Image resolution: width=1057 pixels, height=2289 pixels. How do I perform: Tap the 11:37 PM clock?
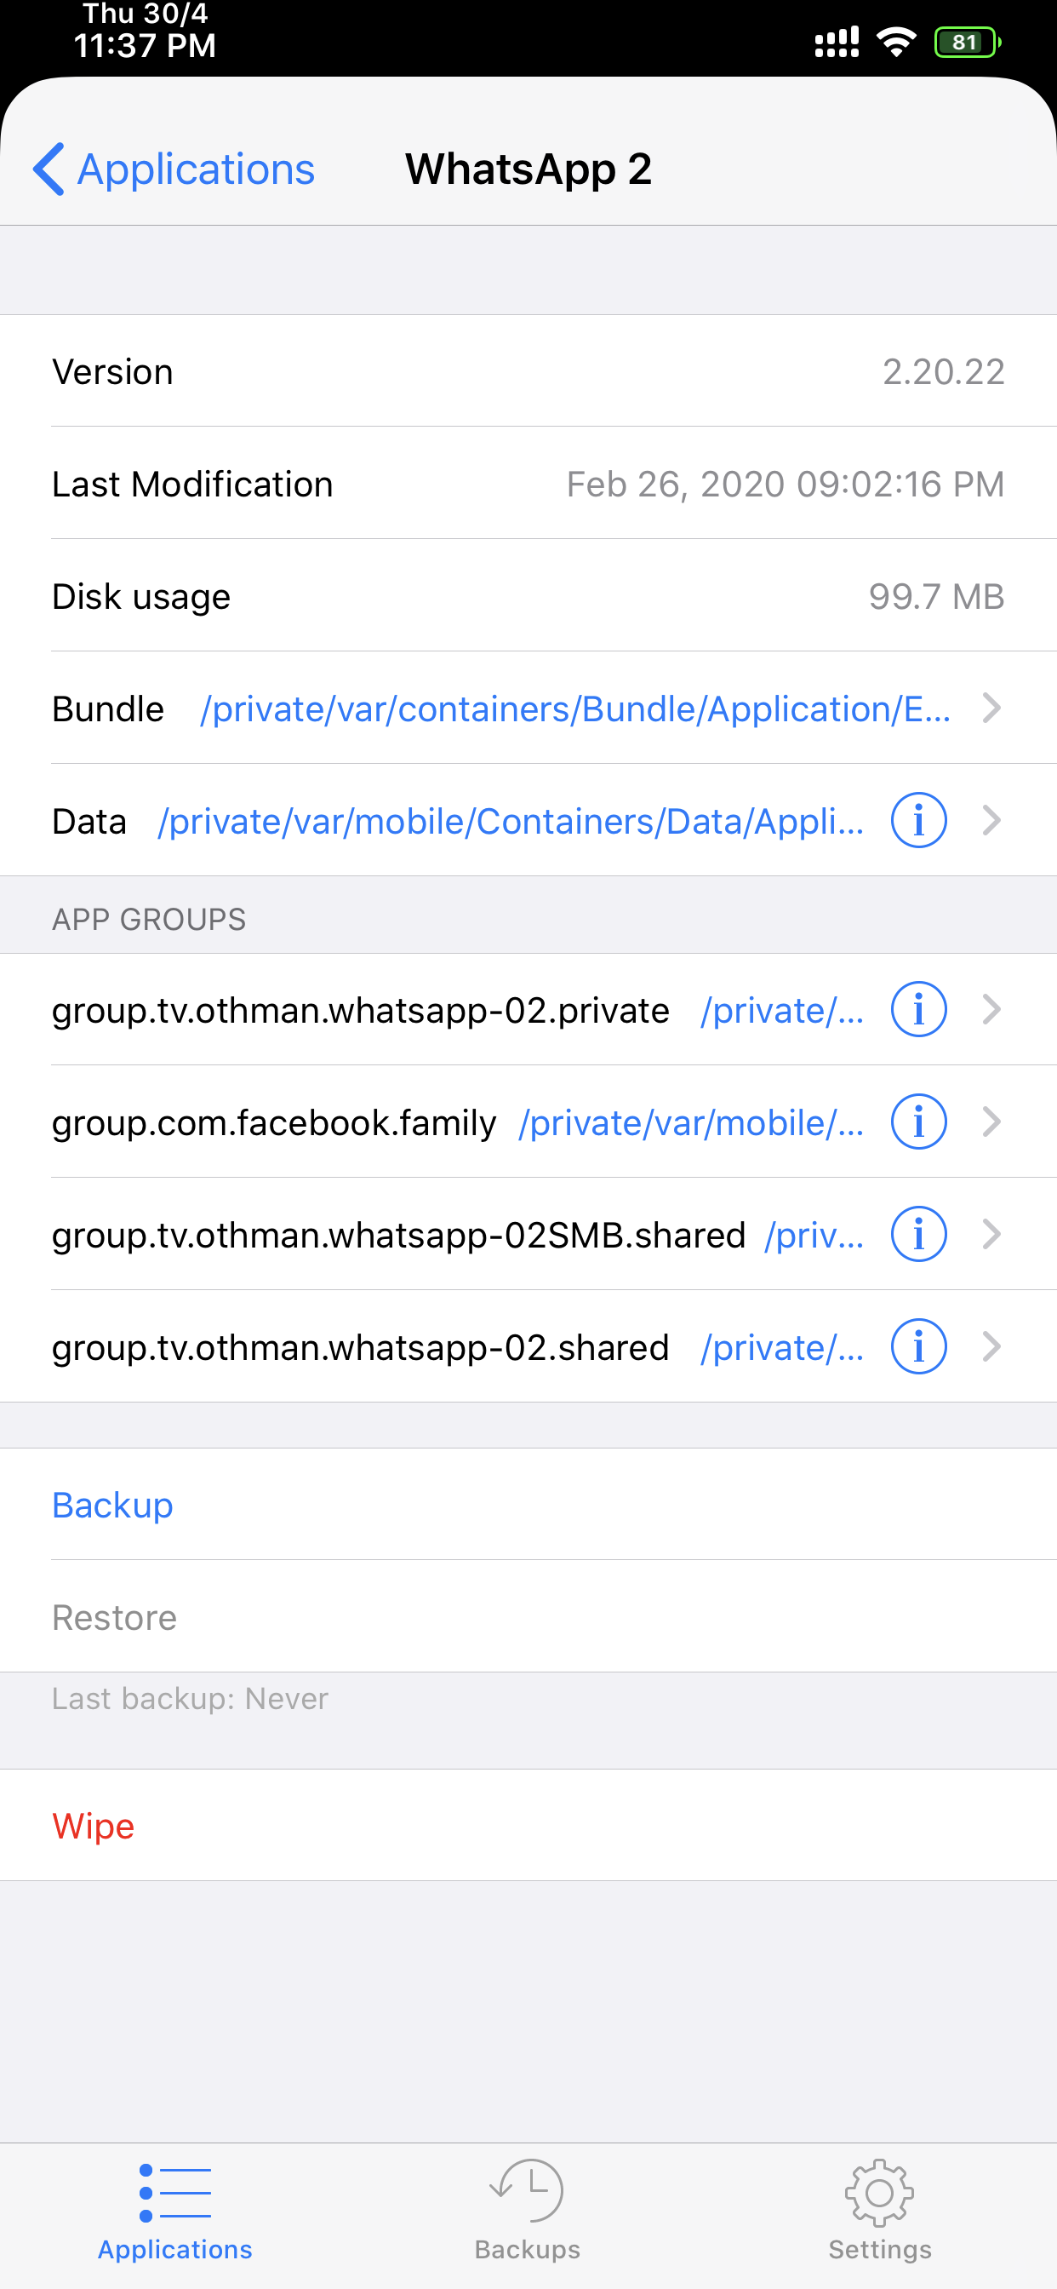coord(145,45)
